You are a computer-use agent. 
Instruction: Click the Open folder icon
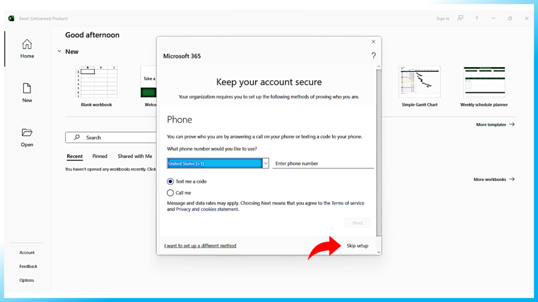27,133
